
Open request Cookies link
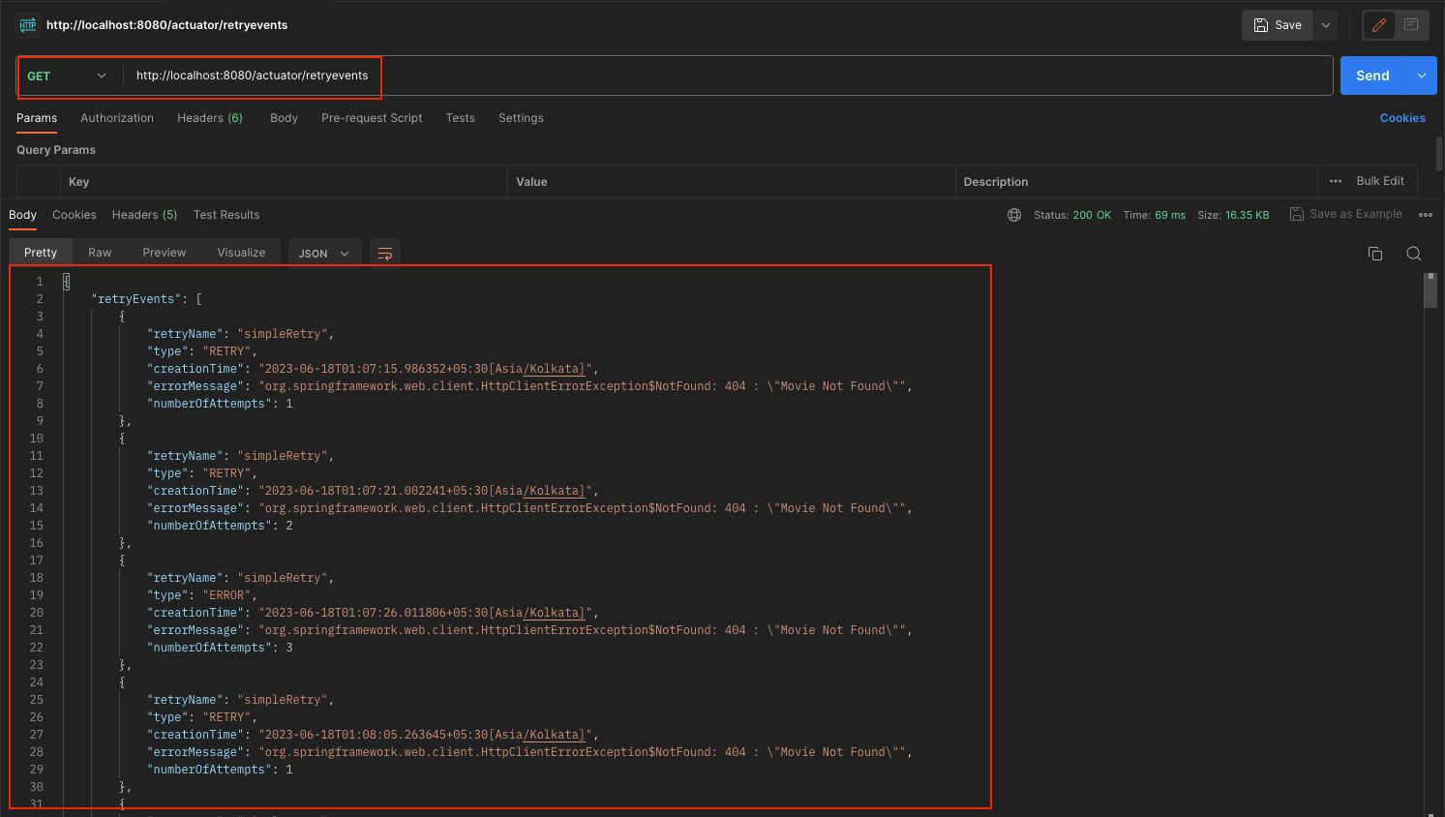tap(1402, 117)
